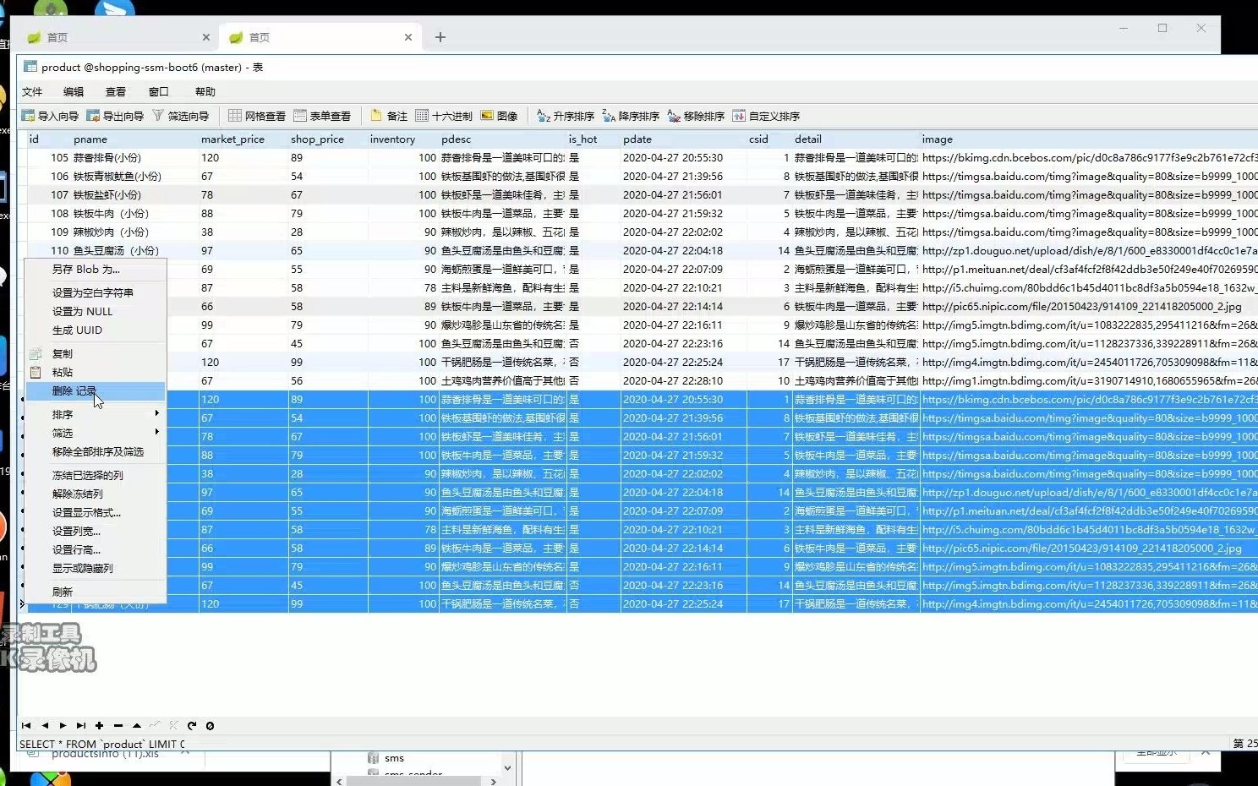Select the cell 铁板青椒鱿鱼(小份)
This screenshot has height=786, width=1258.
134,176
